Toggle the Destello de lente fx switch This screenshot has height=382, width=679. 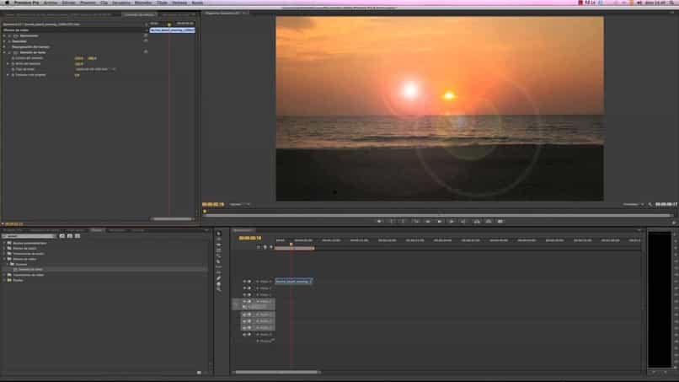coord(10,52)
